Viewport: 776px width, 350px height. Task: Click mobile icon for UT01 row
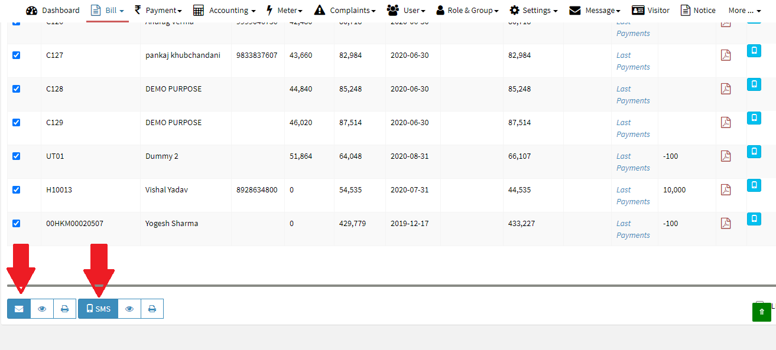[754, 152]
